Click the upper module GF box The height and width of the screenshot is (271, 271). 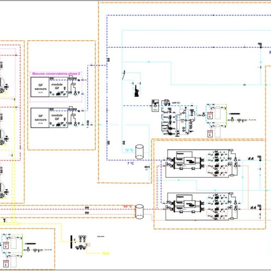[x=58, y=87]
